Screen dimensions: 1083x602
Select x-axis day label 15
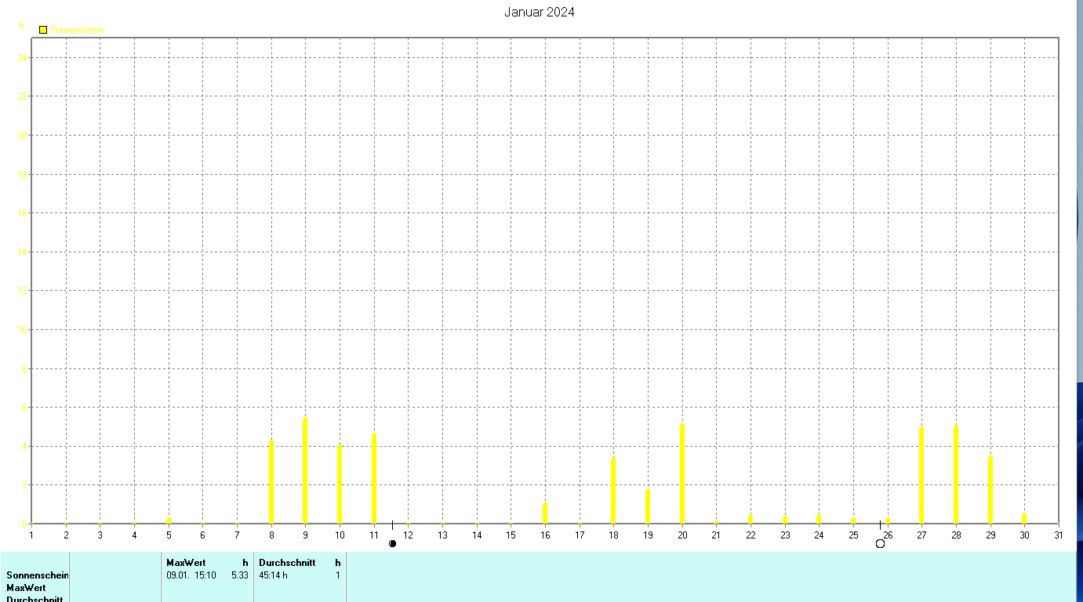511,535
